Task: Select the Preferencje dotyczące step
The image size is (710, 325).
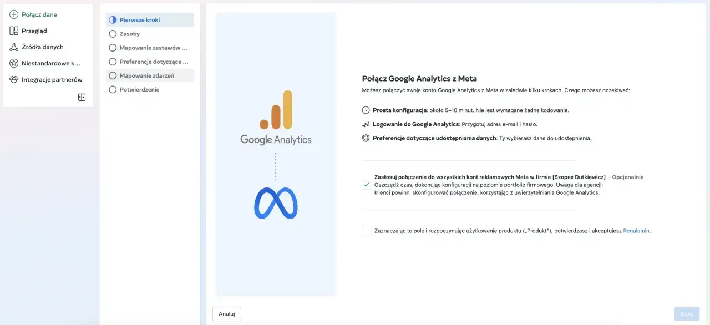Action: coord(112,61)
